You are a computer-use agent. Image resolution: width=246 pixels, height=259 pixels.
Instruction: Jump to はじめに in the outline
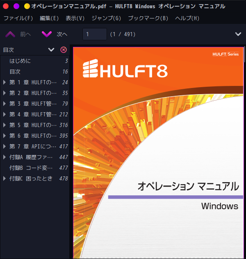[x=20, y=61]
